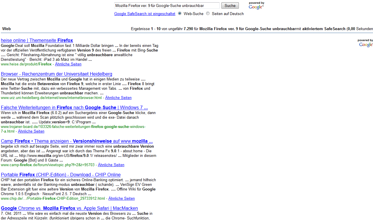This screenshot has height=220, width=373.
Task: Click the snippet starting Google-Deal soll Mozilla Foundation
Action: pos(79,52)
